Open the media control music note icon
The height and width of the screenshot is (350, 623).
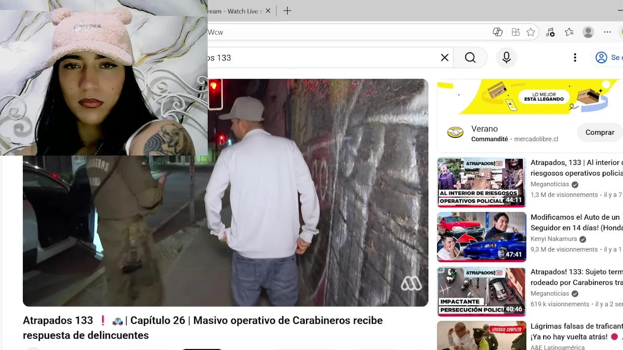550,32
